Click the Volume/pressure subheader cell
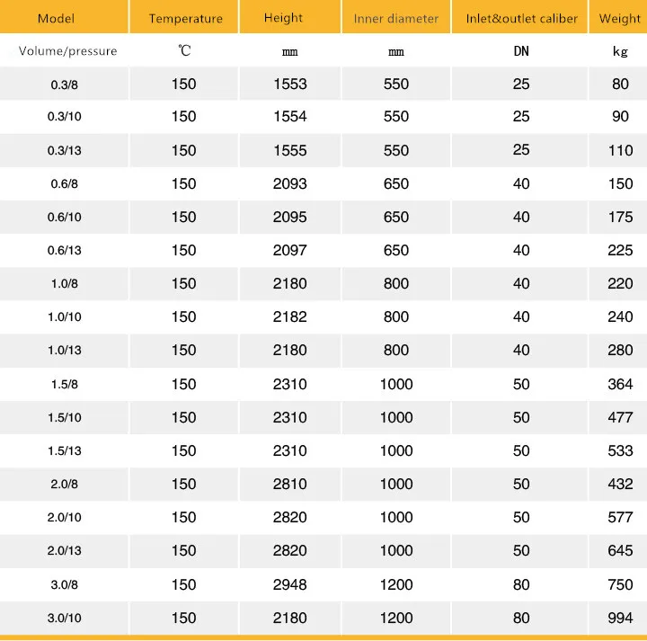Viewport: 647px width, 641px height. (x=67, y=51)
